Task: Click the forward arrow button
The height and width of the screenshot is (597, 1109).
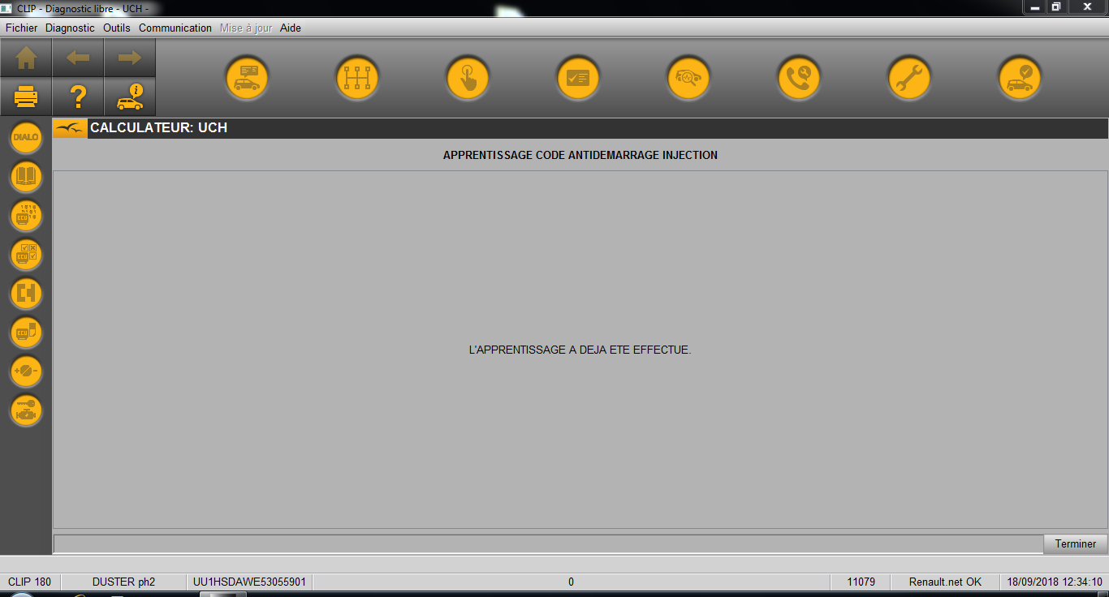Action: coord(130,58)
